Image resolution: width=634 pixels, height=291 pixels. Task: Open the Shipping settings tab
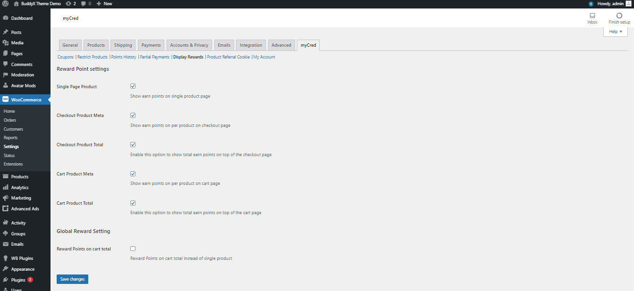tap(123, 45)
